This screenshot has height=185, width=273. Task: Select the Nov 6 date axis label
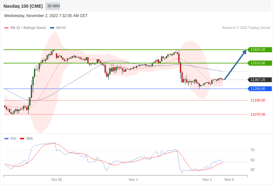pos(229,180)
